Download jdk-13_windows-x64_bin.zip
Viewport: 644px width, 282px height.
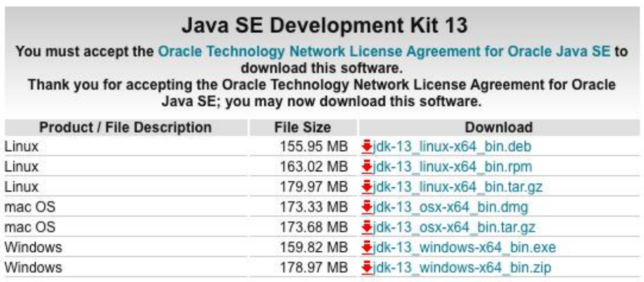462,267
